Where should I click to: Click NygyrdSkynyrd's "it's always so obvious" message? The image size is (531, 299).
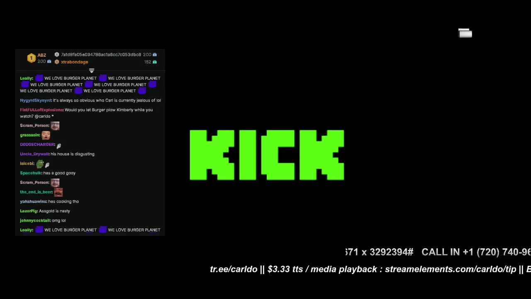(107, 100)
